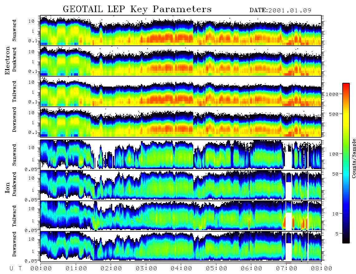Click the 02:00 time tick label
Screen dimensions: 356x274
[111, 268]
